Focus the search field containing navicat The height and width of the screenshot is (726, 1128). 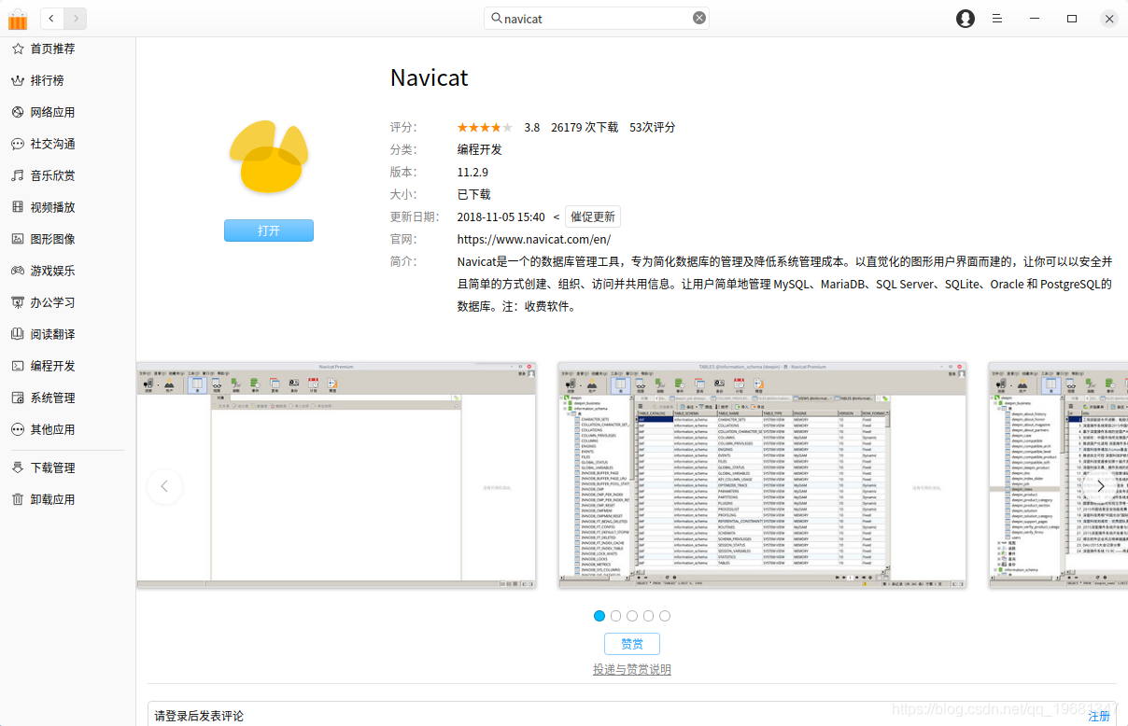pyautogui.click(x=597, y=18)
